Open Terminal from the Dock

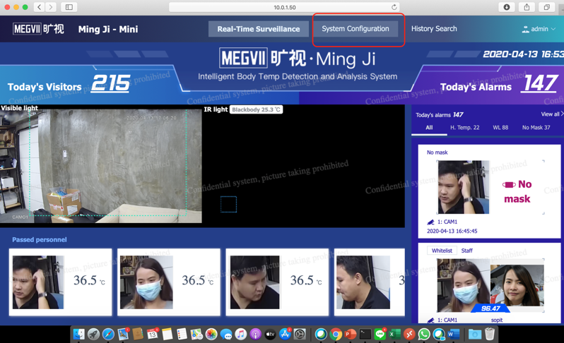(365, 335)
